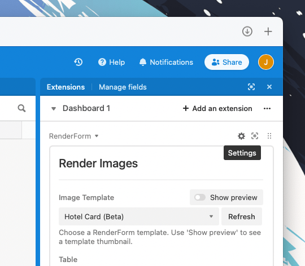Open base revision history icon
Image resolution: width=305 pixels, height=266 pixels.
[x=79, y=62]
